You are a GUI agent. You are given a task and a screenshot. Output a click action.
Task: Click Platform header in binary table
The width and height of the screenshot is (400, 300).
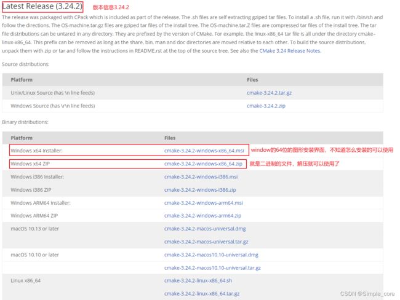tap(22, 138)
